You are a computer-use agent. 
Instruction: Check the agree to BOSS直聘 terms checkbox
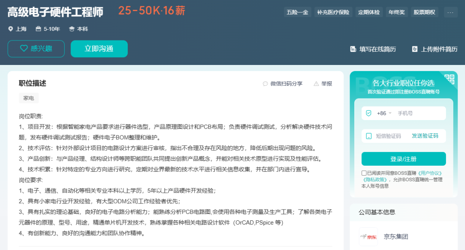click(x=364, y=173)
